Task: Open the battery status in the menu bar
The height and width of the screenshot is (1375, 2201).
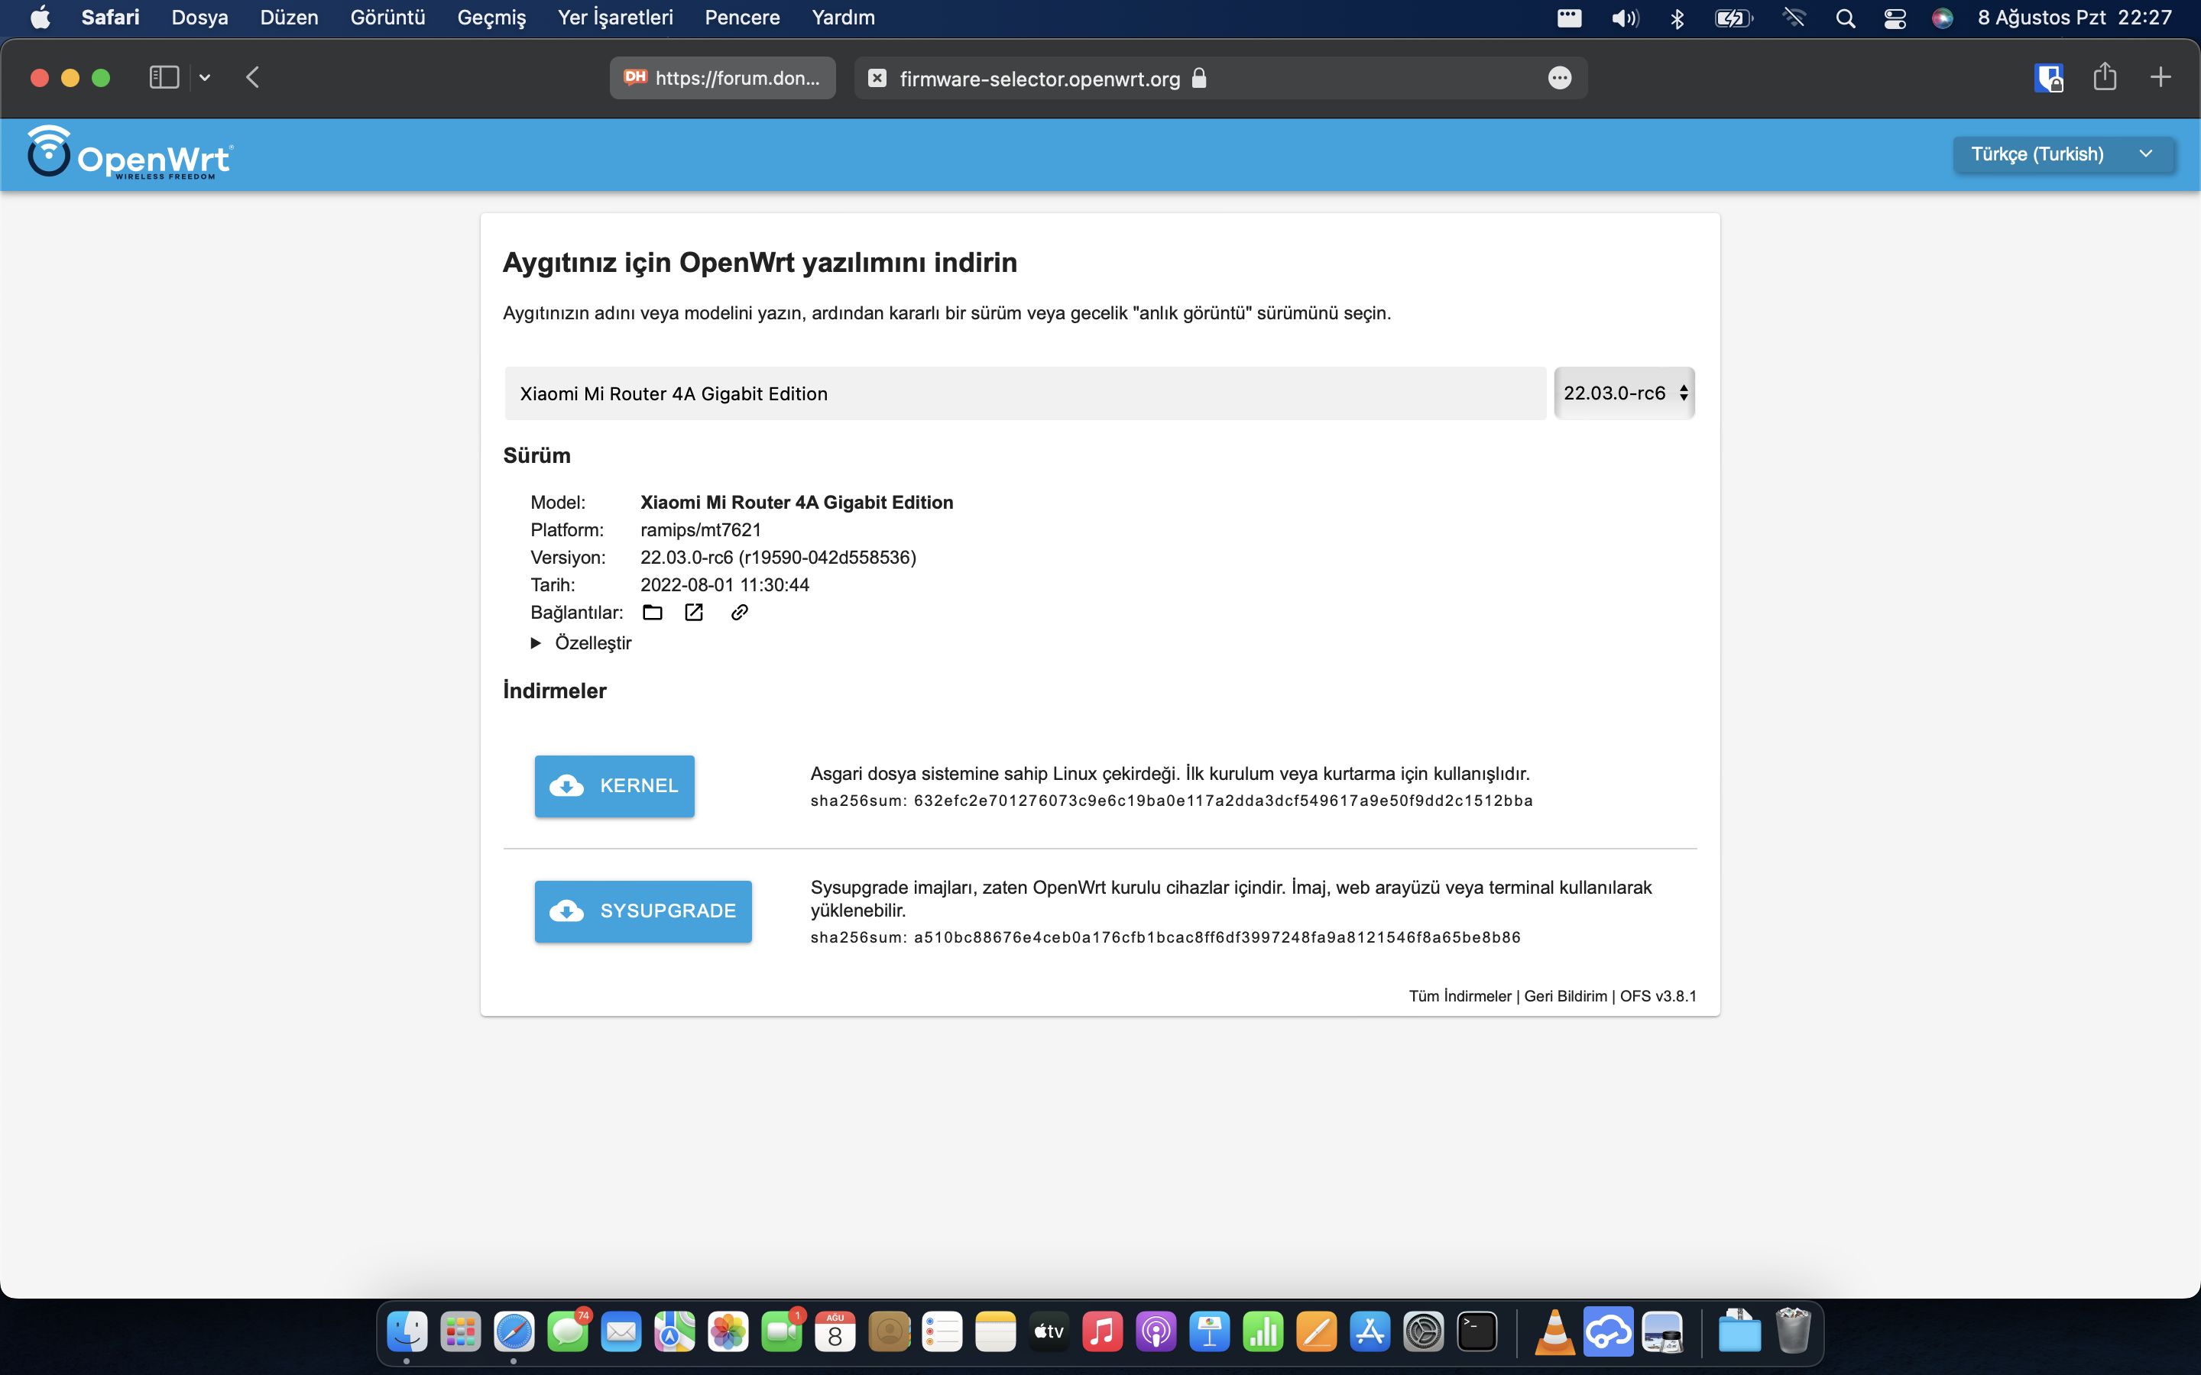Action: coord(1732,18)
